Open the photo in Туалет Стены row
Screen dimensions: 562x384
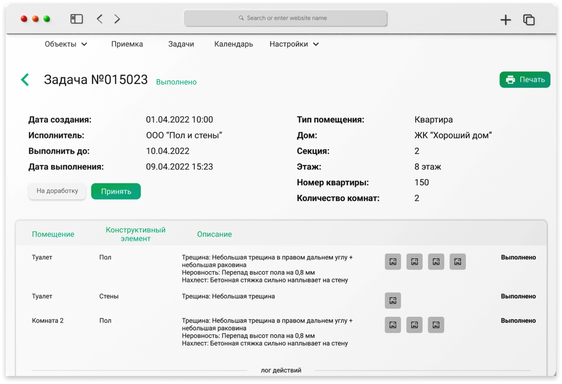point(393,300)
